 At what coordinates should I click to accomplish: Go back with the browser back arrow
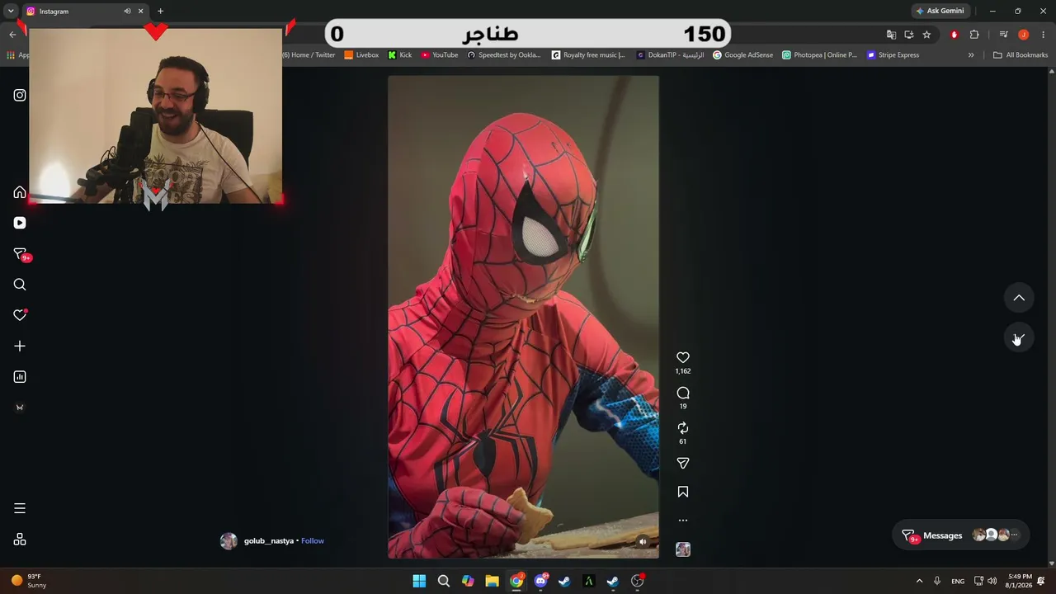pyautogui.click(x=12, y=35)
